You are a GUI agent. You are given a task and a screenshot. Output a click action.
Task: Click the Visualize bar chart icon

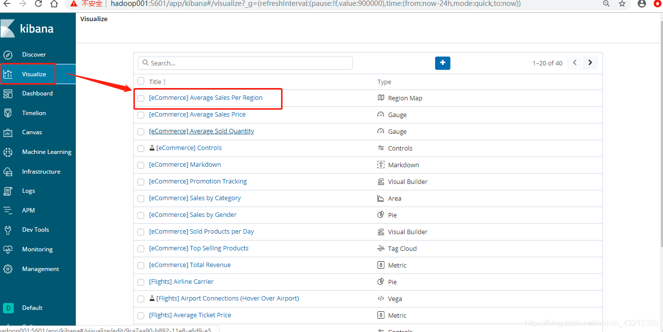(8, 74)
